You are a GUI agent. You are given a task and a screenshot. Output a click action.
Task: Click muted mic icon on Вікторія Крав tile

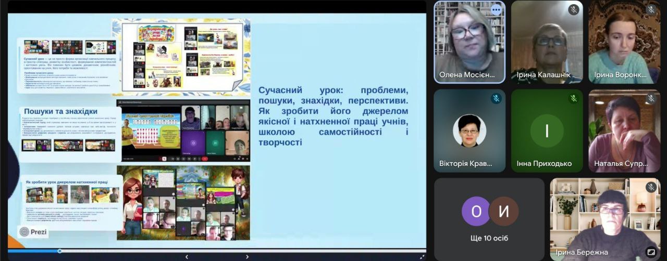(x=496, y=99)
